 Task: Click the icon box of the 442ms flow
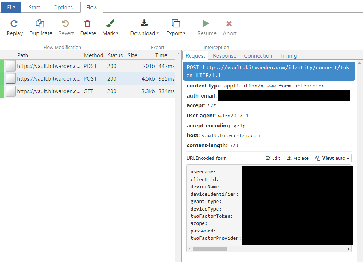11,66
